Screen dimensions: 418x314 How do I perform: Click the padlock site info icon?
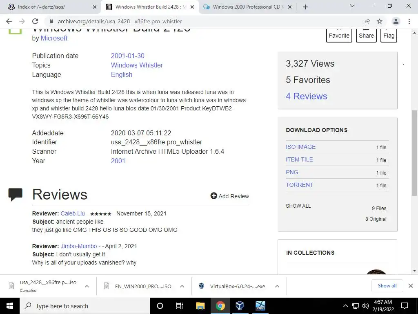click(x=51, y=21)
